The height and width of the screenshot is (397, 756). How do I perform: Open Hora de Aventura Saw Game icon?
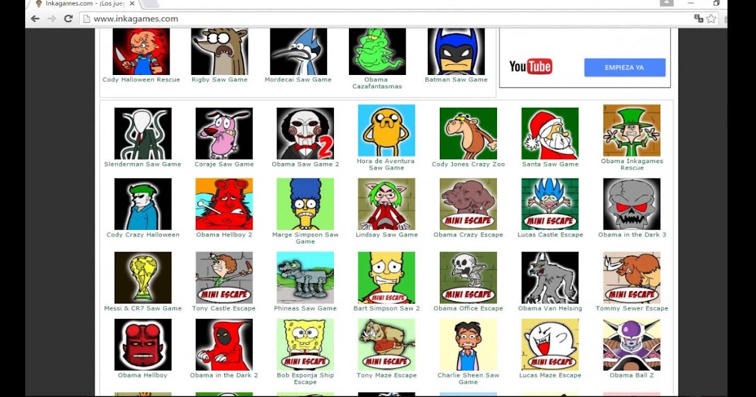tap(386, 130)
